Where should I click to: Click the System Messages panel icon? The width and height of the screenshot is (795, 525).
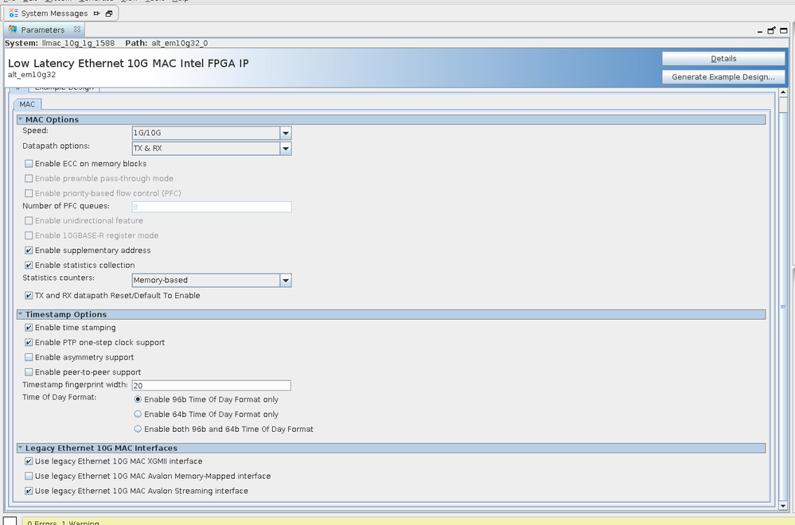click(14, 14)
